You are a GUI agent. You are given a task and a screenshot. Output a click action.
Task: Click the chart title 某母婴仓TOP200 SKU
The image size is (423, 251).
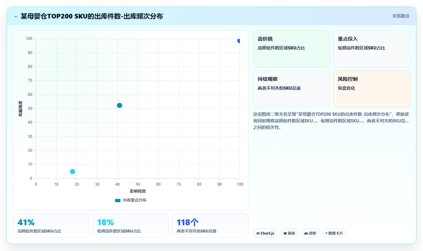(x=92, y=16)
